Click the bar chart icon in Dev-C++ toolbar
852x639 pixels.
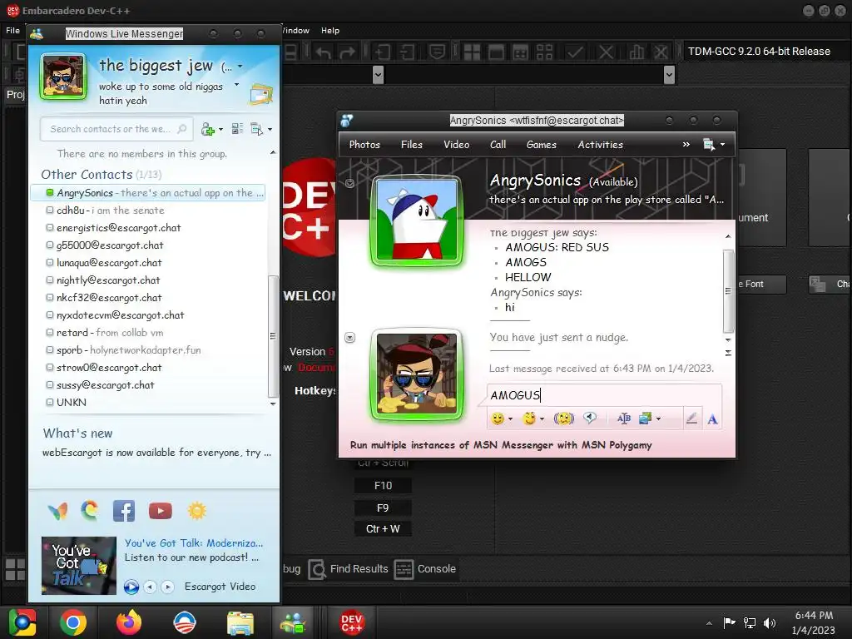click(637, 52)
